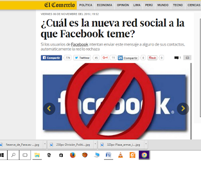Pin the article with Pinterest Pin it button
This screenshot has height=189, width=201.
152,58
